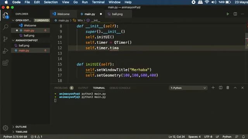248x139 pixels.
Task: Expand the Timeline section
Action: tap(13, 132)
